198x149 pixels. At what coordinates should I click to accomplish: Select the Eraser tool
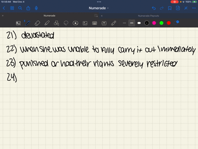point(37,23)
